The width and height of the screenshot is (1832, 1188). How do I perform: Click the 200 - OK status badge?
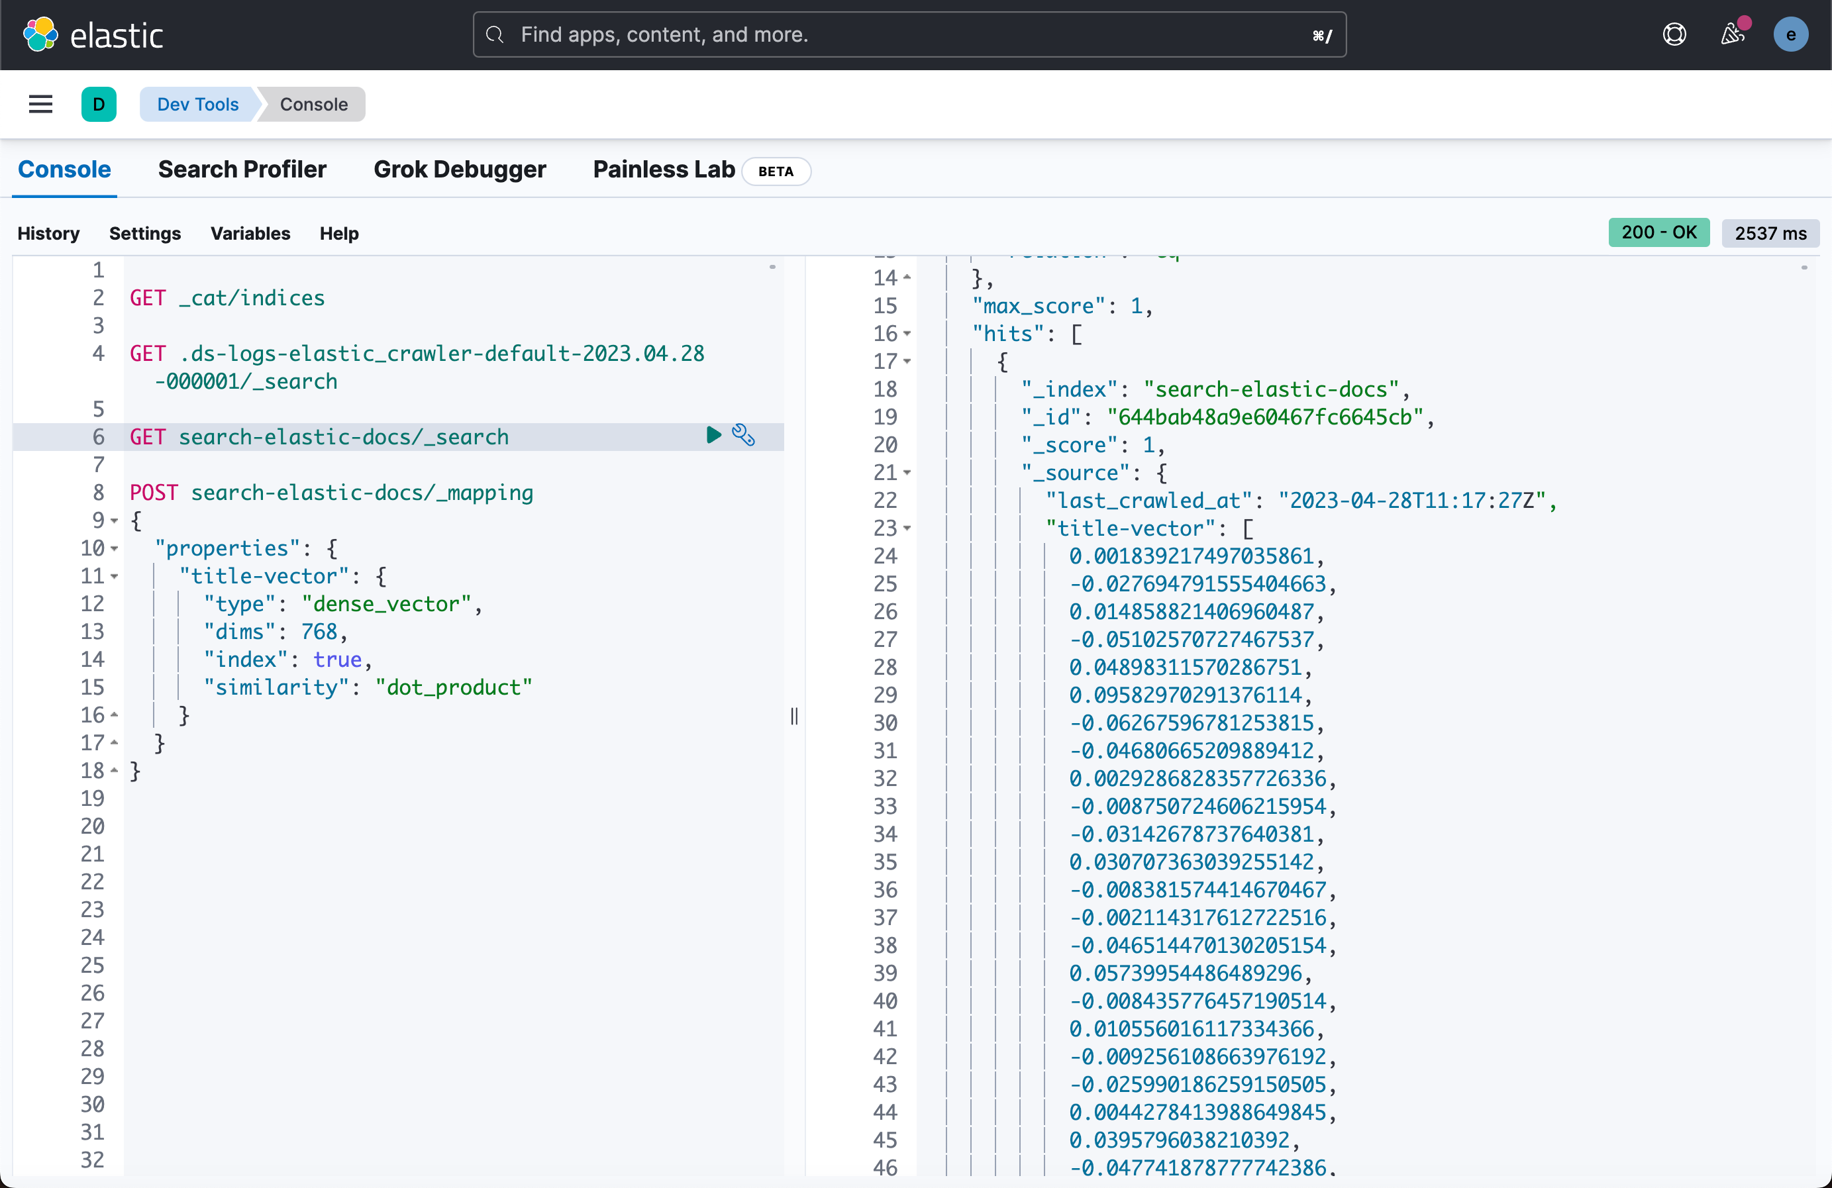coord(1659,232)
